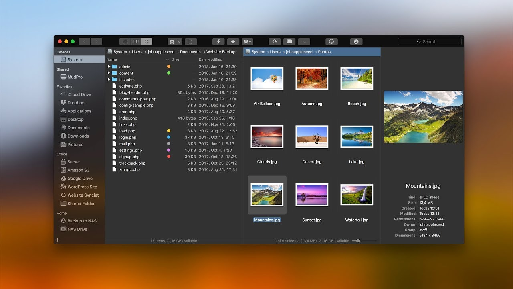Switch to list view mode
This screenshot has width=513, height=289.
click(x=125, y=41)
